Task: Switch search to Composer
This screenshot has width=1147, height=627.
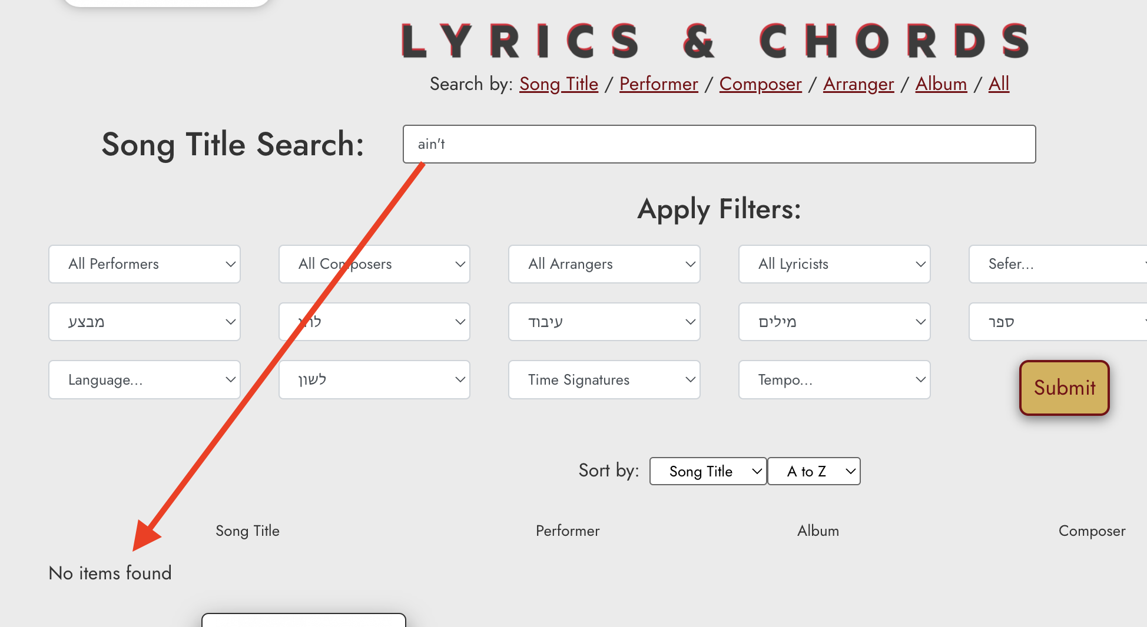Action: 761,84
